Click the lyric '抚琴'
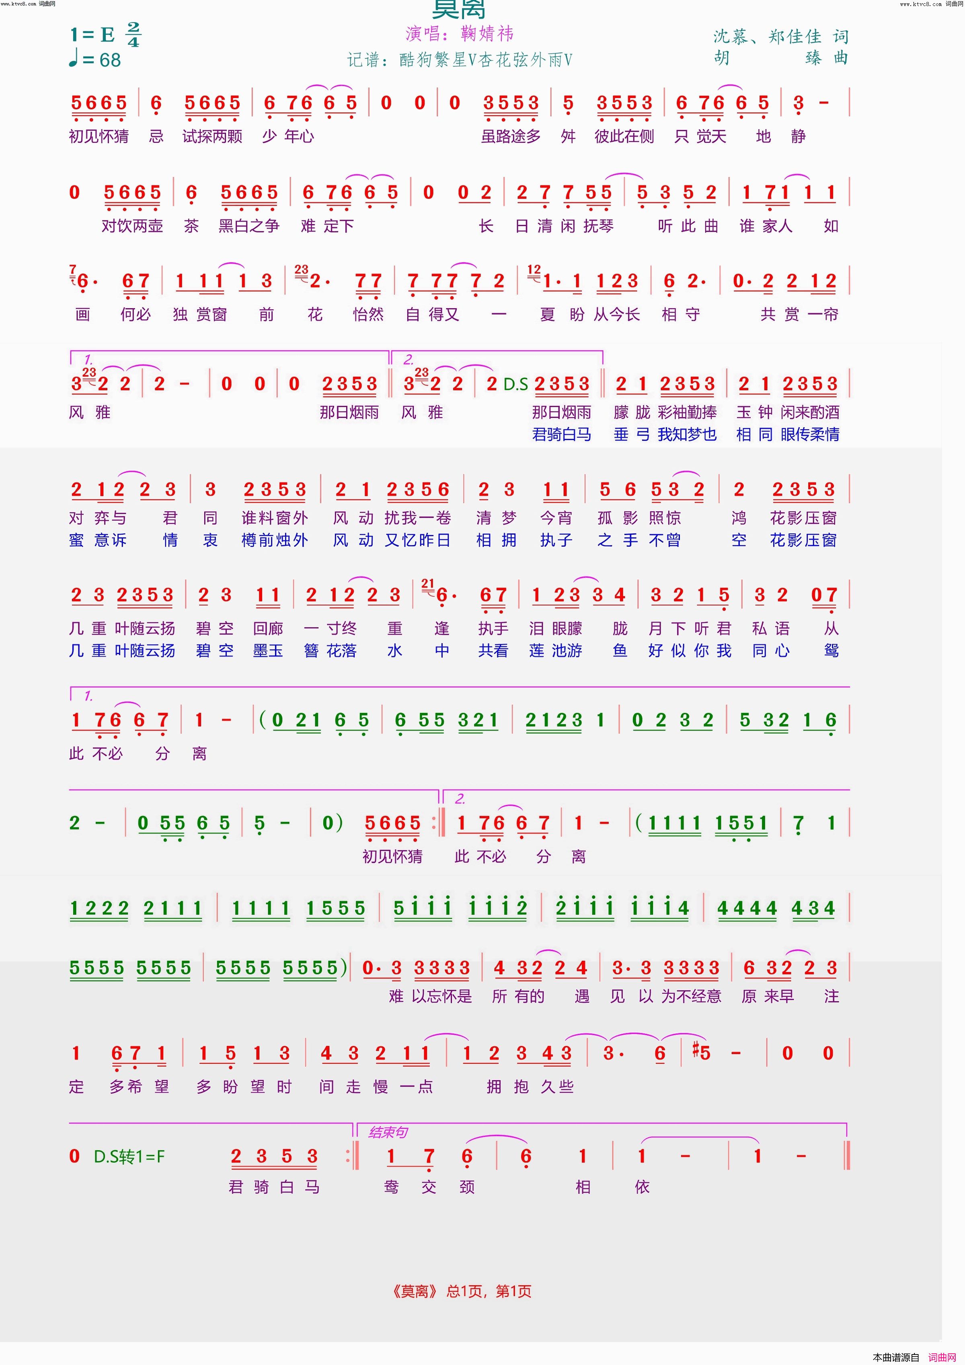 598,226
